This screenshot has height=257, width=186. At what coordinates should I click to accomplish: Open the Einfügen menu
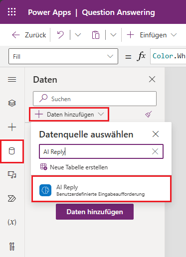point(152,35)
